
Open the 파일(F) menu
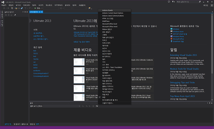[4, 5]
